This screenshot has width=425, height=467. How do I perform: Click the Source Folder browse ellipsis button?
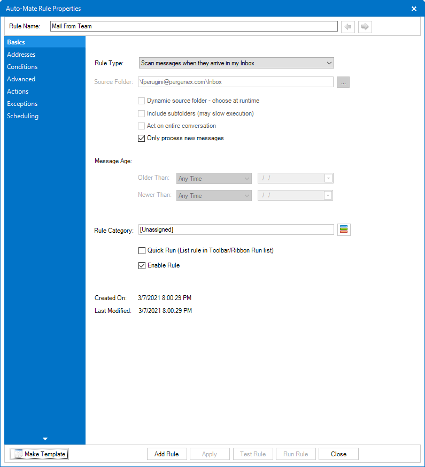(x=343, y=82)
